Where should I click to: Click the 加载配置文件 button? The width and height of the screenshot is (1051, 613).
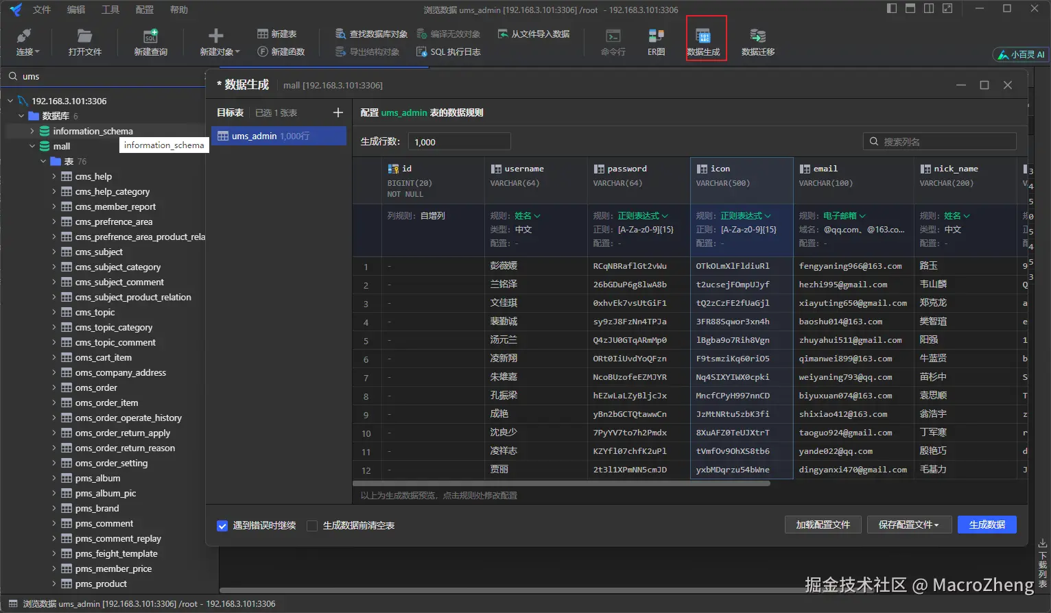[x=823, y=525]
